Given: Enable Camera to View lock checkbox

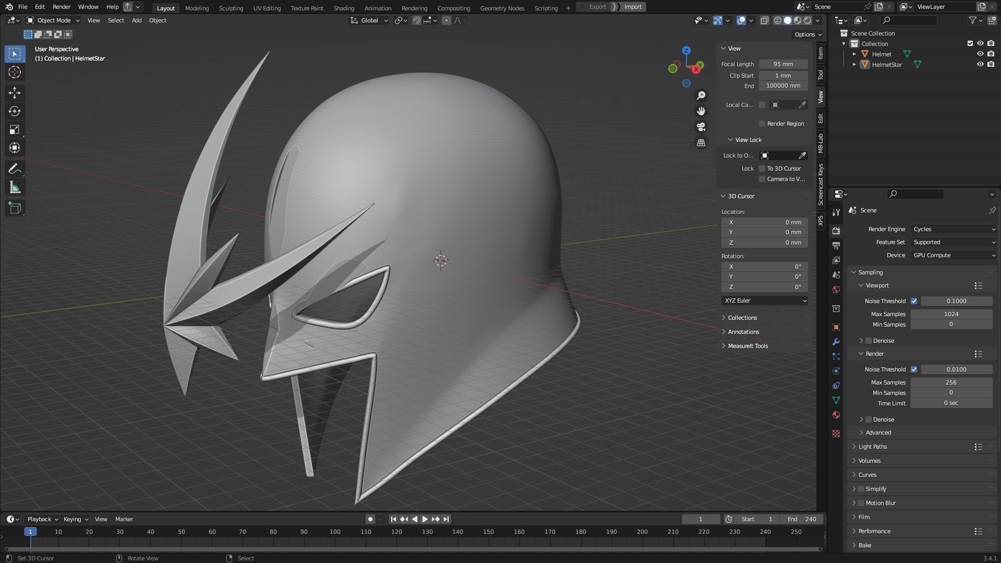Looking at the screenshot, I should pyautogui.click(x=762, y=179).
